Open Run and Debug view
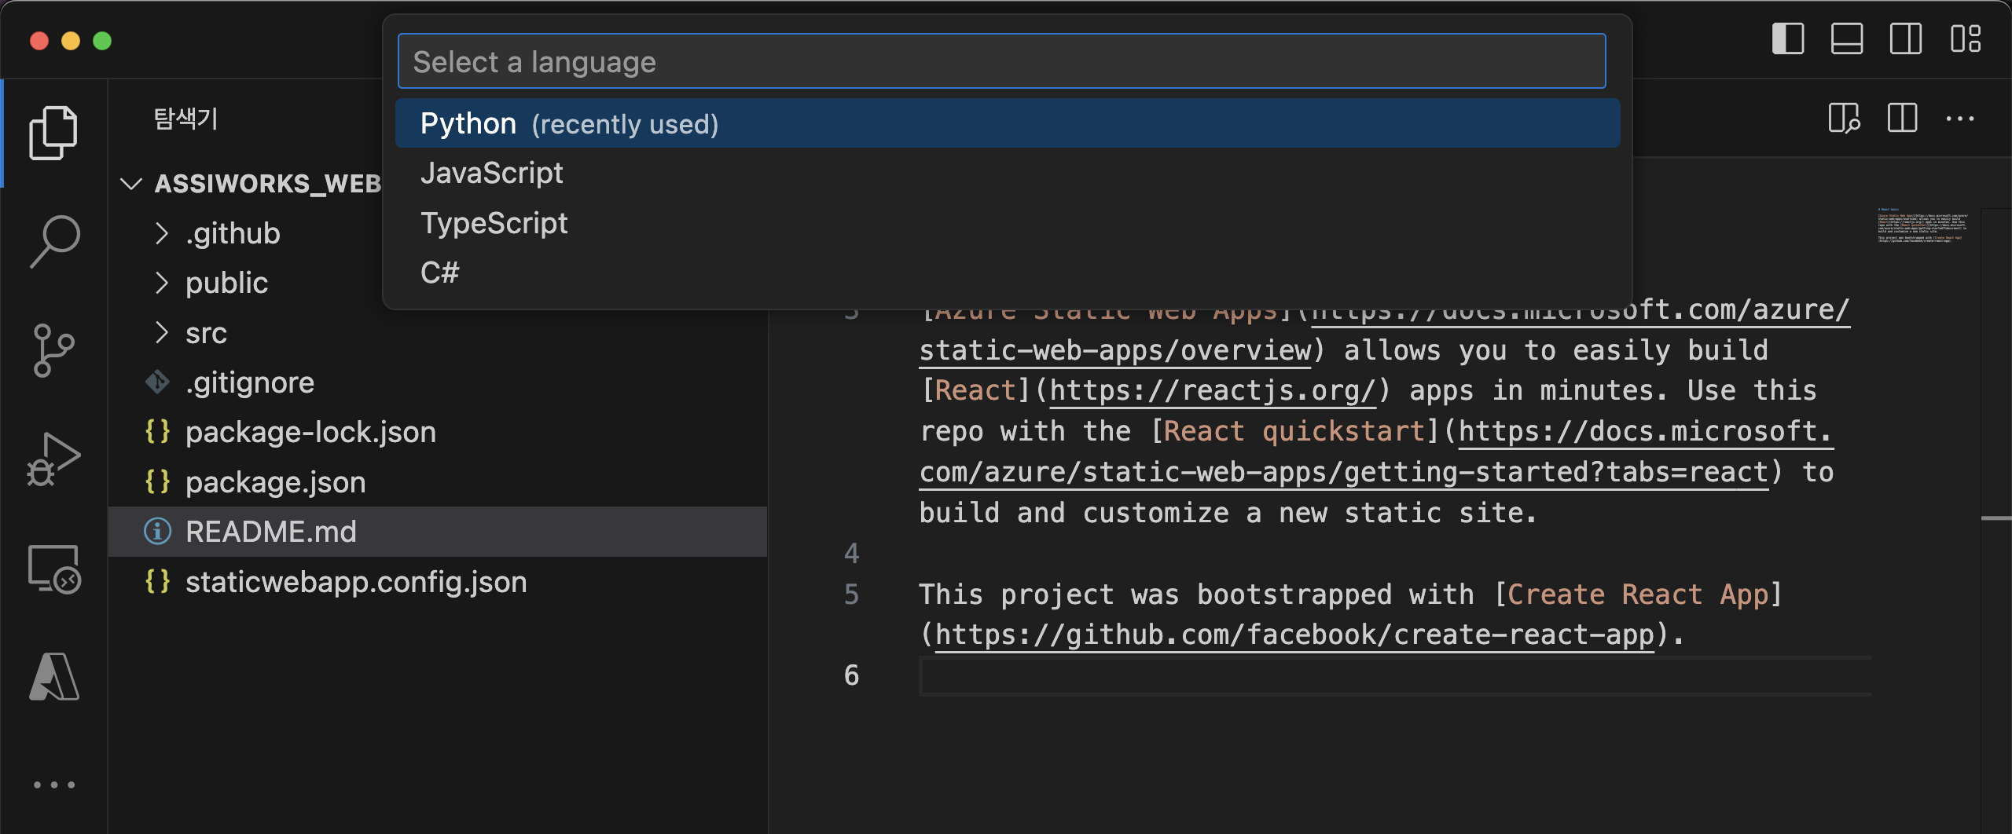 53,459
